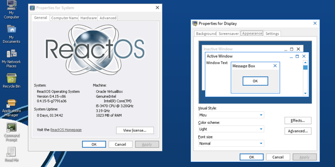
Task: Click Apply in Properties for Display
Action: [x=305, y=157]
